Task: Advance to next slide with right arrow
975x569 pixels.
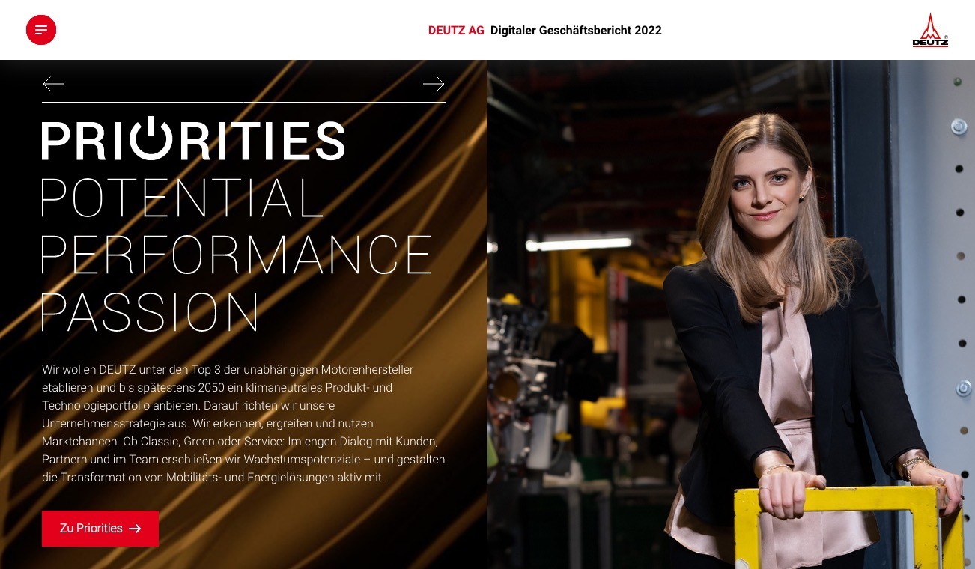Action: click(434, 84)
